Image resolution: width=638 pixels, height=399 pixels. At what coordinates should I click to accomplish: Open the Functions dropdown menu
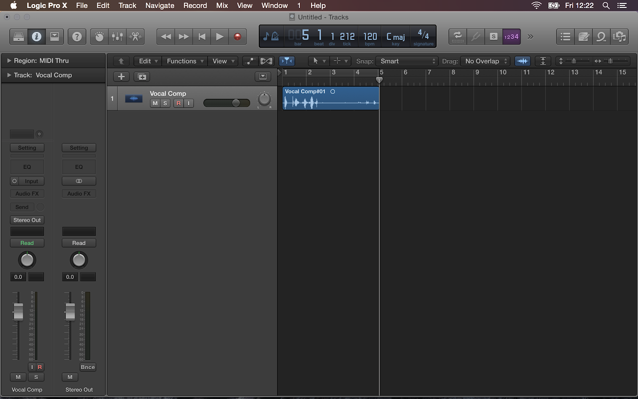(x=185, y=61)
